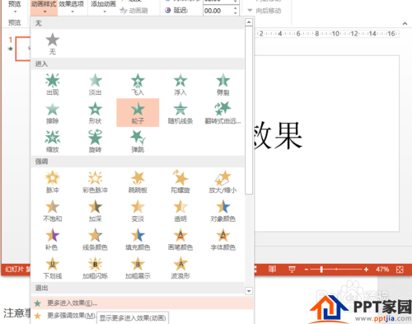412x324 pixels.
Task: Switch to reading view icon
Action: pyautogui.click(x=272, y=270)
